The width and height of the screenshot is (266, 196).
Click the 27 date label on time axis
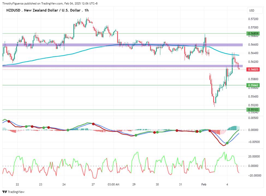[x=93, y=185]
